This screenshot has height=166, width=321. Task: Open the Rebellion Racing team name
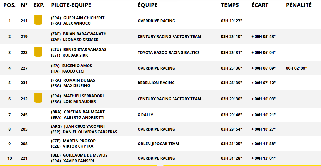click(x=156, y=83)
